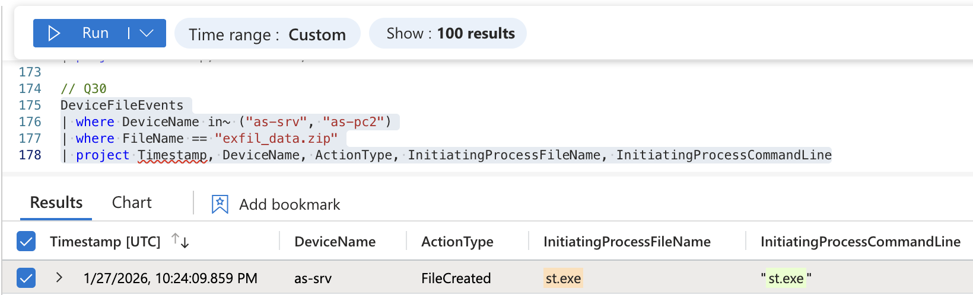The width and height of the screenshot is (973, 295).
Task: Uncheck the as-srv result row checkbox
Action: point(26,277)
